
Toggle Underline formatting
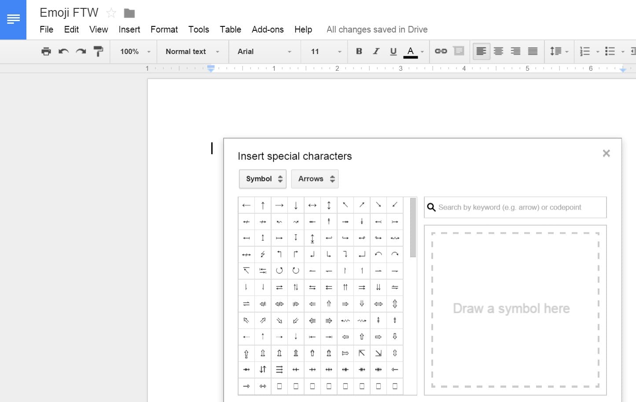(393, 51)
